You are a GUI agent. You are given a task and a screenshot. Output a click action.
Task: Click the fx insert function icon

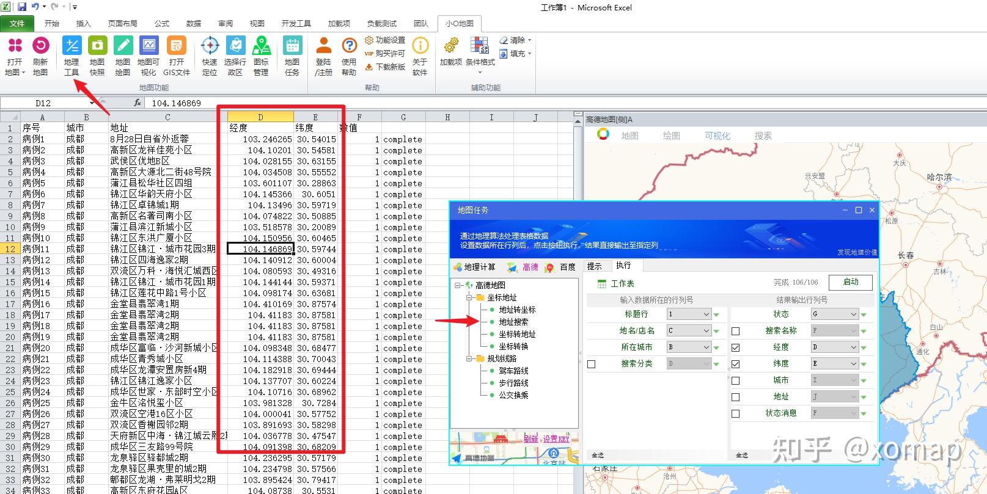[138, 103]
